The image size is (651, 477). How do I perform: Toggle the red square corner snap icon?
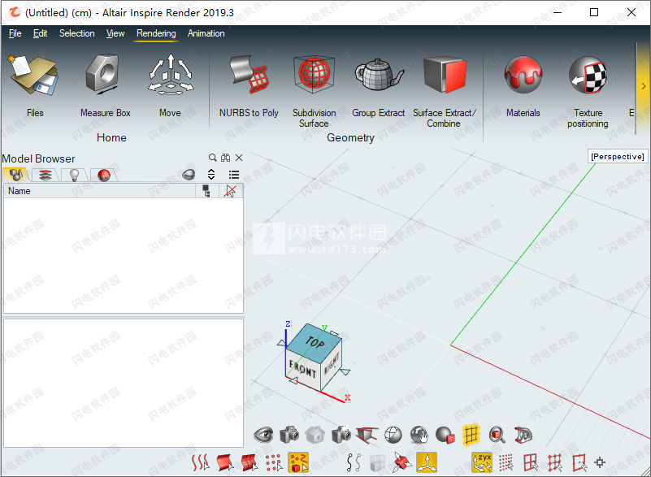(579, 462)
